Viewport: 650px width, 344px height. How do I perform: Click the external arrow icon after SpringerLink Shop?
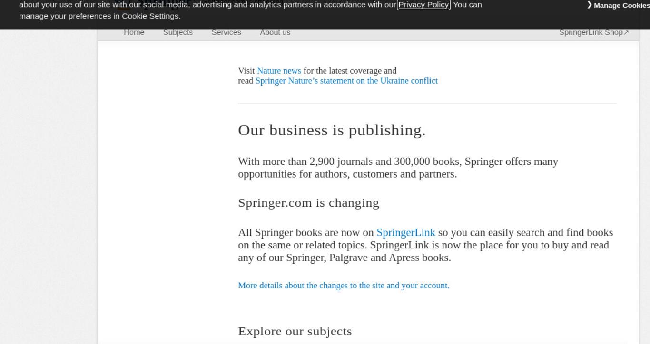coord(626,32)
